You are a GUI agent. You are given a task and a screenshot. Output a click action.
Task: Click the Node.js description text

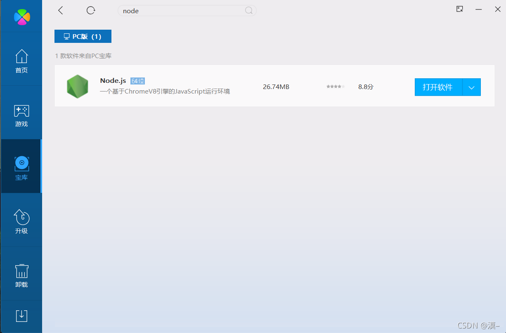tap(165, 91)
